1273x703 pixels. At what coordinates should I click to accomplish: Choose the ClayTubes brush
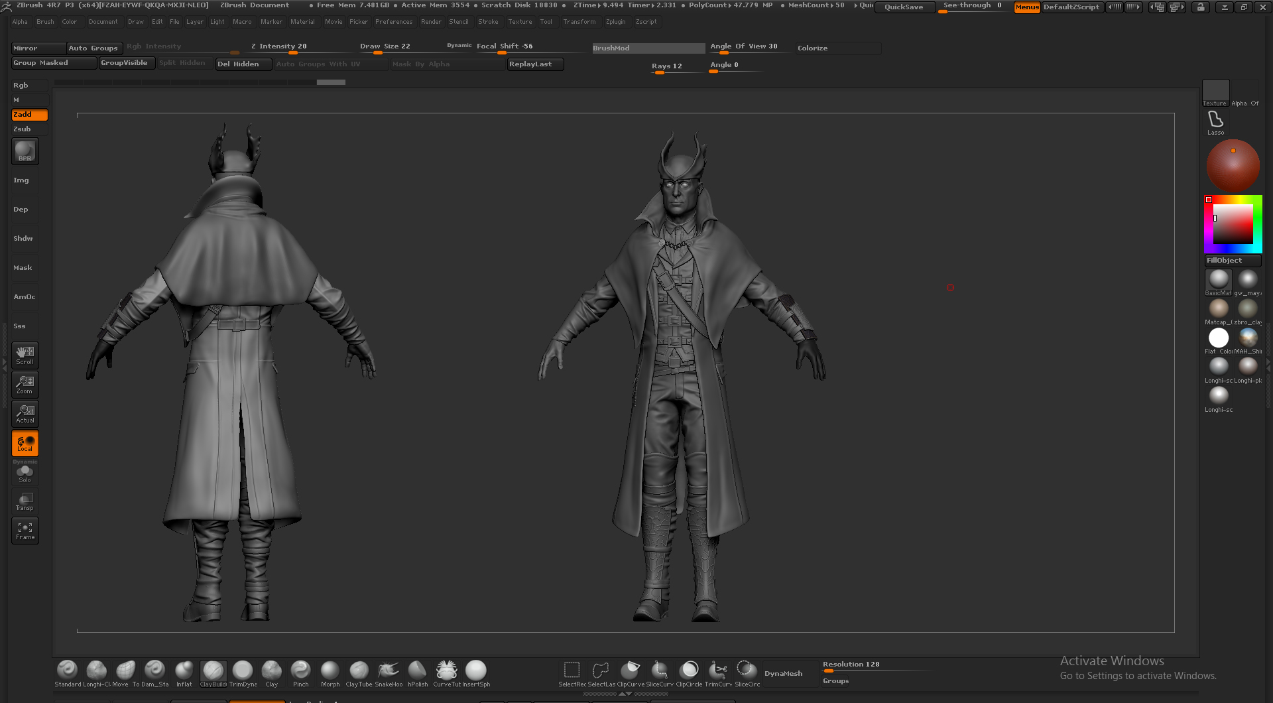click(x=359, y=673)
